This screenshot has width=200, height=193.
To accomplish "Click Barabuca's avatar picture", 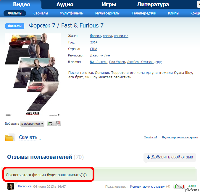I will (x=11, y=186).
